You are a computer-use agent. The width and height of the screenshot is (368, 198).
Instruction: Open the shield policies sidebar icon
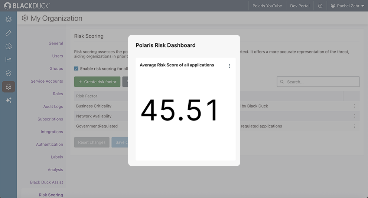tap(9, 73)
